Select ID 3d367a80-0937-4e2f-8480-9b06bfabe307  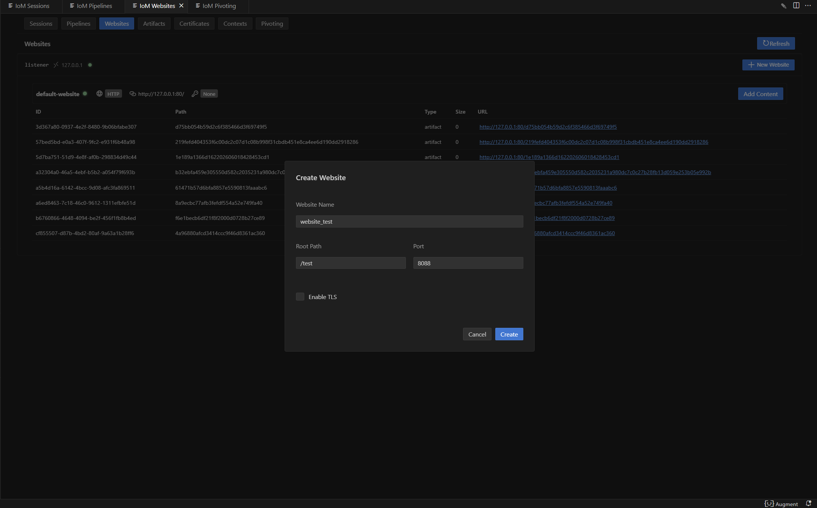(x=86, y=127)
